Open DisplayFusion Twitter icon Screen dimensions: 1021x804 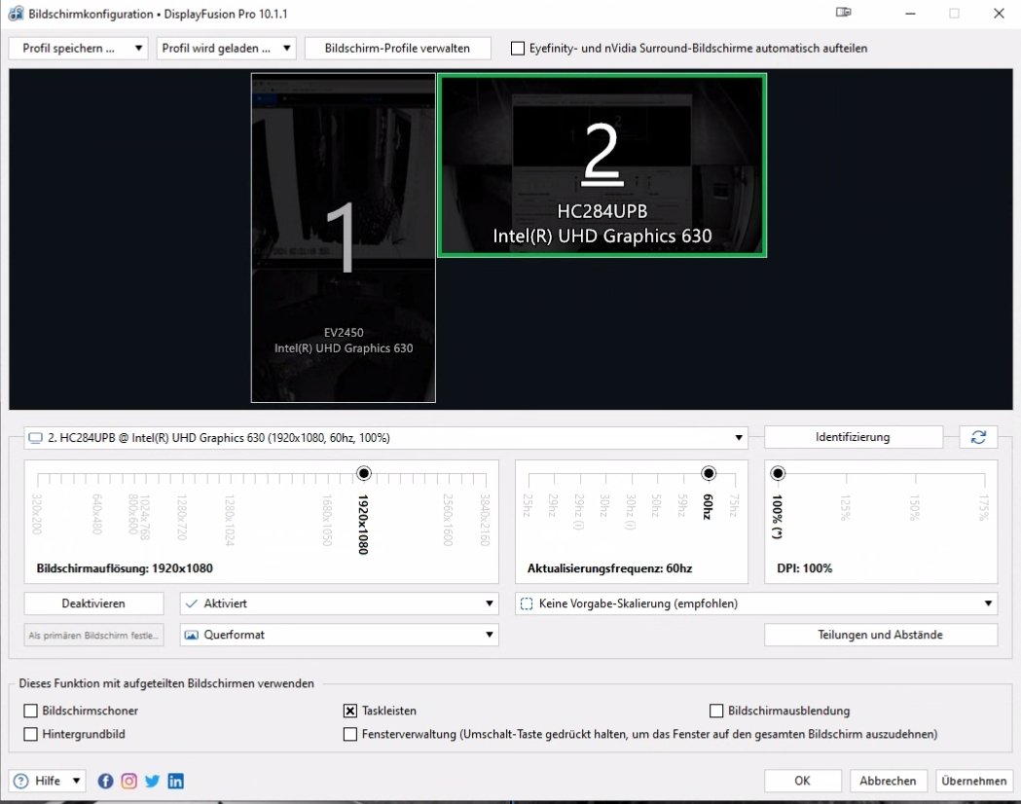[x=153, y=781]
